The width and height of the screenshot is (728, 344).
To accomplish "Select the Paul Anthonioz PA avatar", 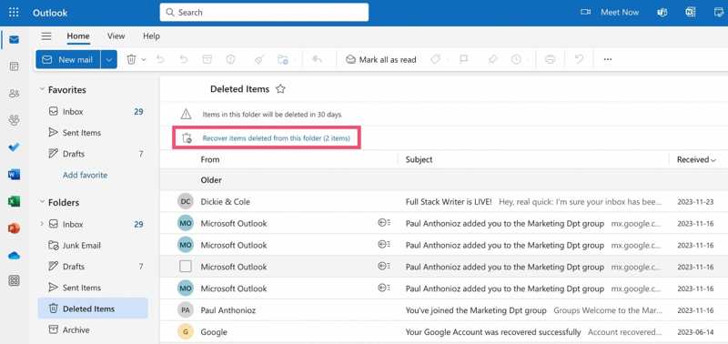I will click(x=186, y=310).
